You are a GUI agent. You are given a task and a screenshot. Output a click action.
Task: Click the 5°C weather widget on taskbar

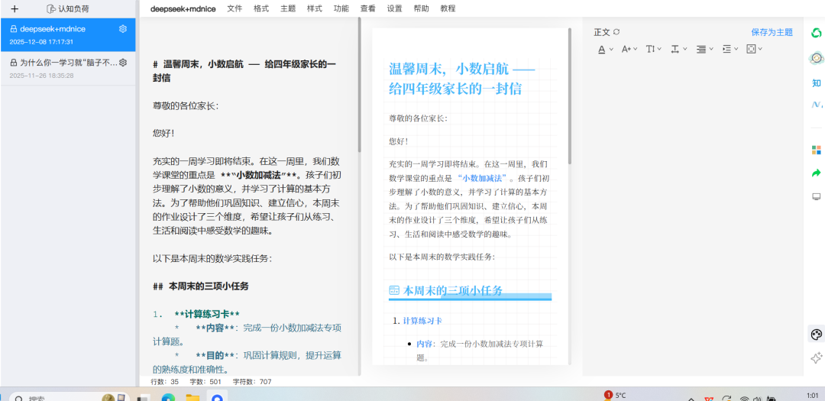[615, 395]
